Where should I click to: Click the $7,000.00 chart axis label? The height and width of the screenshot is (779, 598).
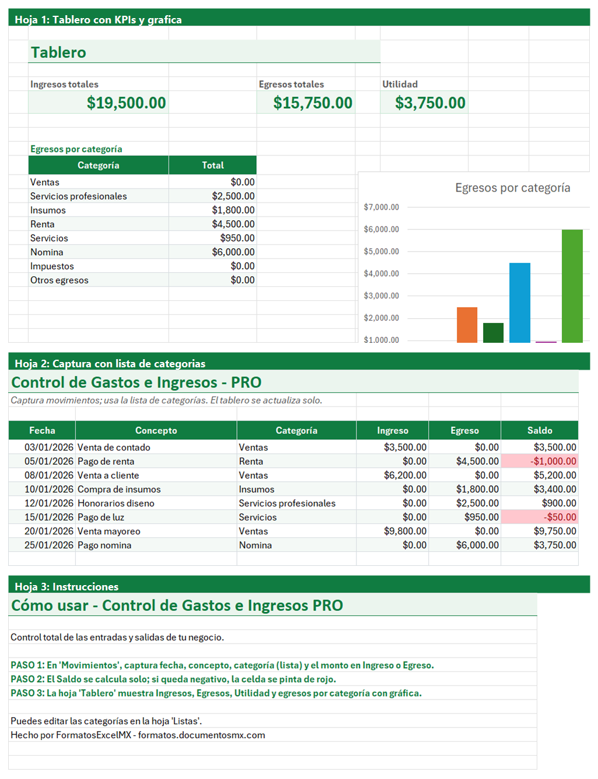pos(382,207)
